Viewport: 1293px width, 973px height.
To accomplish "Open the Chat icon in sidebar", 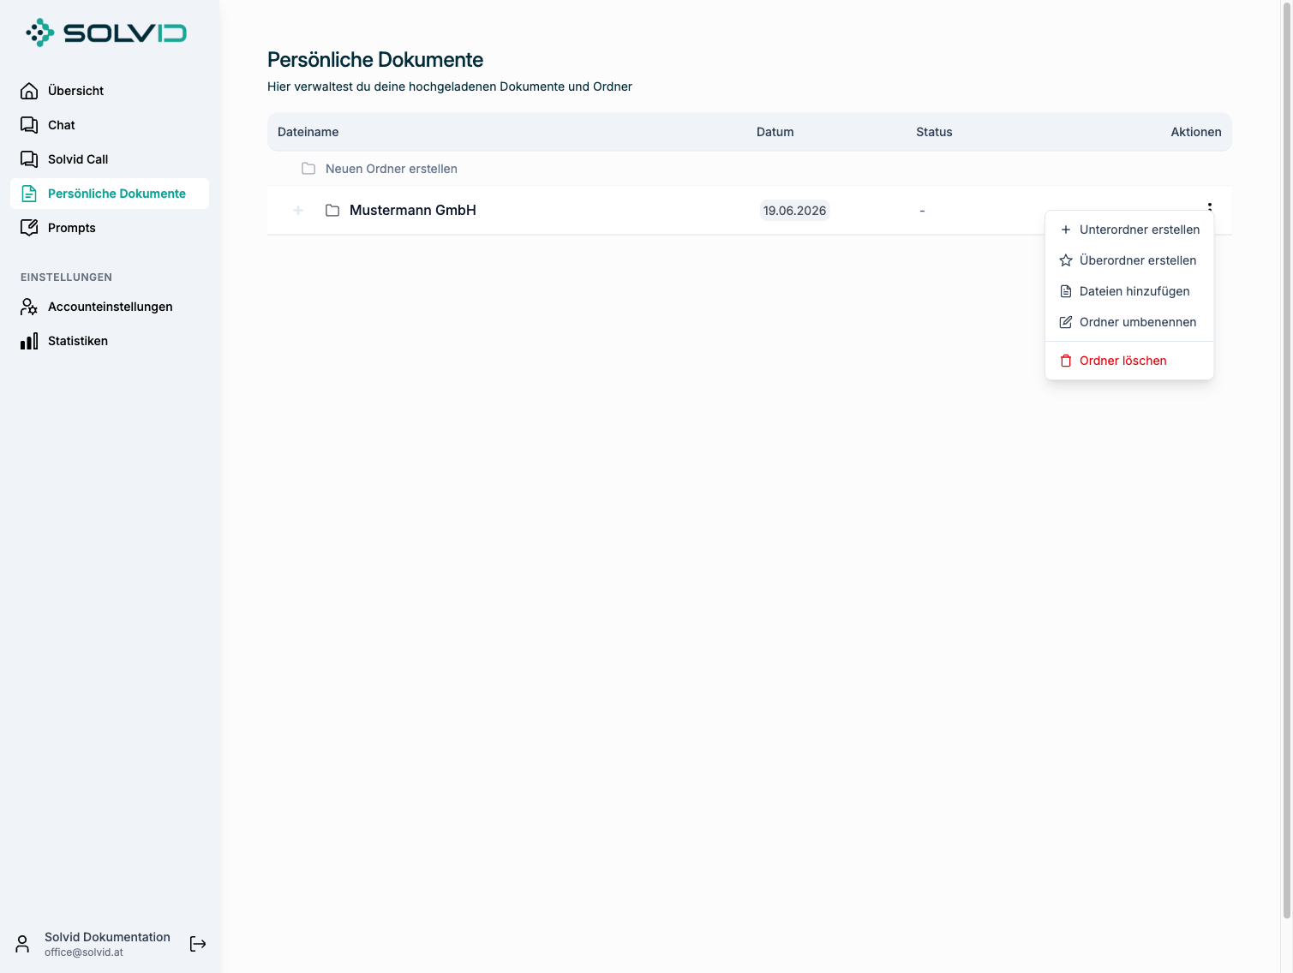I will click(x=29, y=125).
